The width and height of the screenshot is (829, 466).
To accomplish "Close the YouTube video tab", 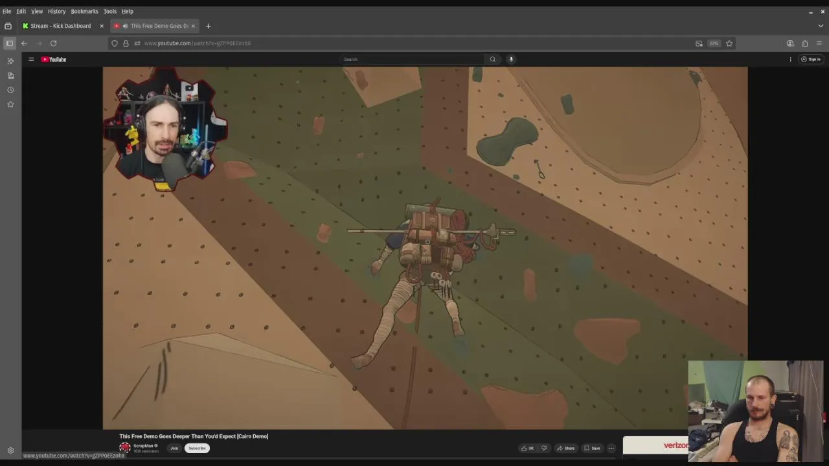I will coord(192,26).
